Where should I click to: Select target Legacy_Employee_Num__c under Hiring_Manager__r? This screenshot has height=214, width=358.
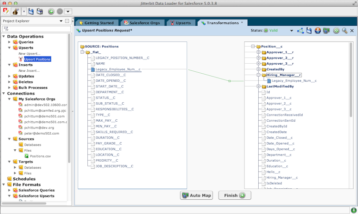(x=294, y=81)
